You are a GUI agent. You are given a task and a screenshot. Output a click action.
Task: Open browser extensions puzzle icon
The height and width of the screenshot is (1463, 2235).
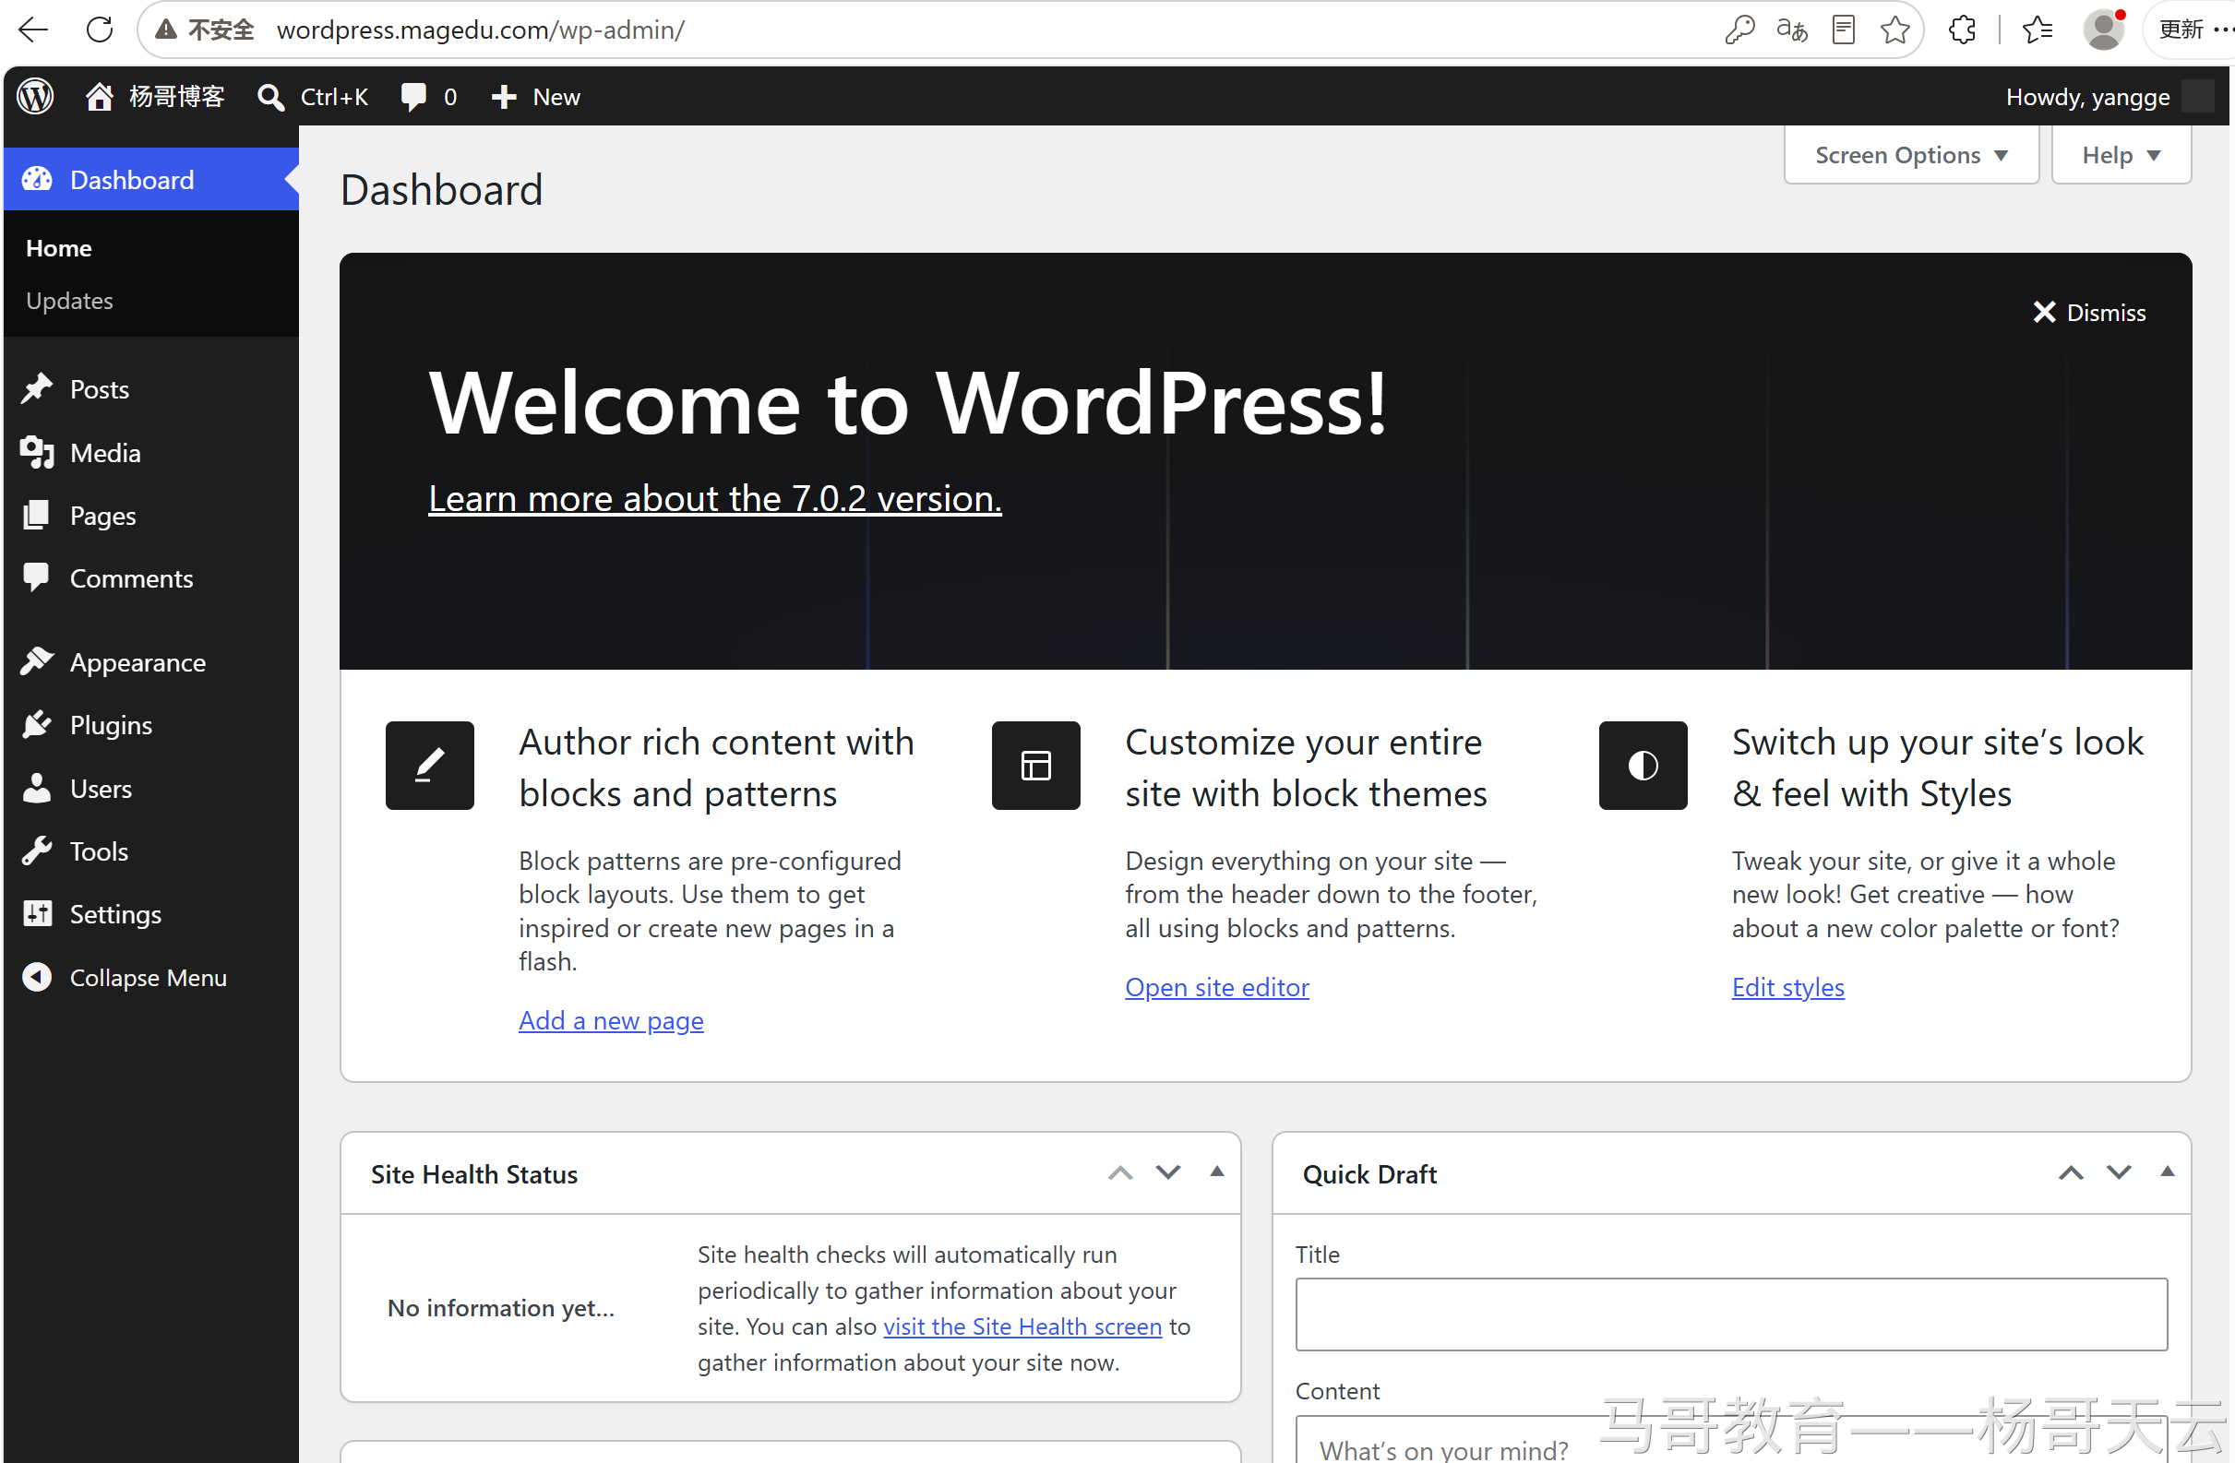coord(1962,30)
